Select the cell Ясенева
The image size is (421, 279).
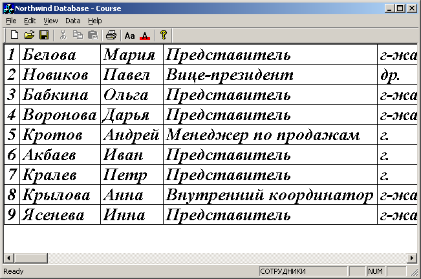60,214
